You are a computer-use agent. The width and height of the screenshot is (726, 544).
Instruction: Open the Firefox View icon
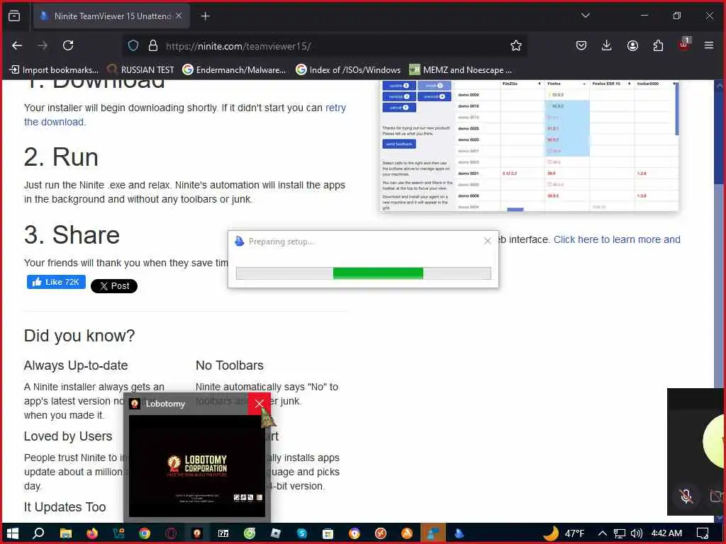[14, 16]
